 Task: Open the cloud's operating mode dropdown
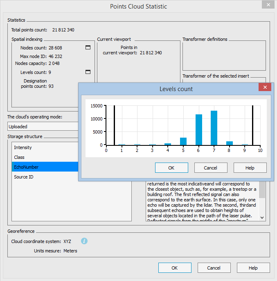click(43, 127)
